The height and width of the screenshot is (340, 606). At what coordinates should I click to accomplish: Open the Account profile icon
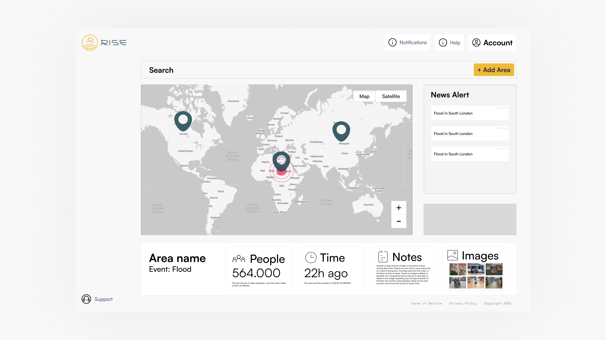pos(476,42)
